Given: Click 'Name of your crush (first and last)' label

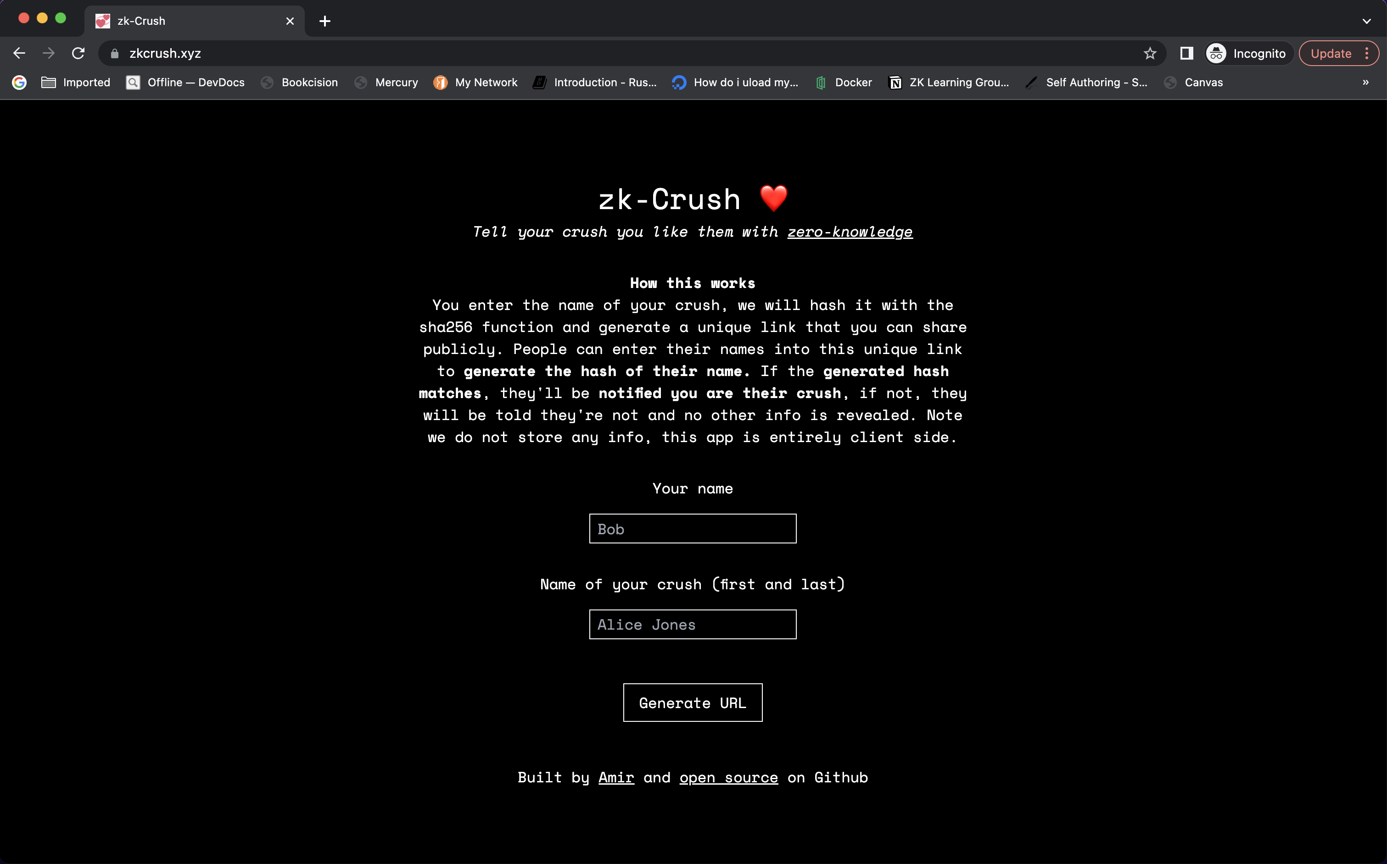Looking at the screenshot, I should [x=693, y=584].
